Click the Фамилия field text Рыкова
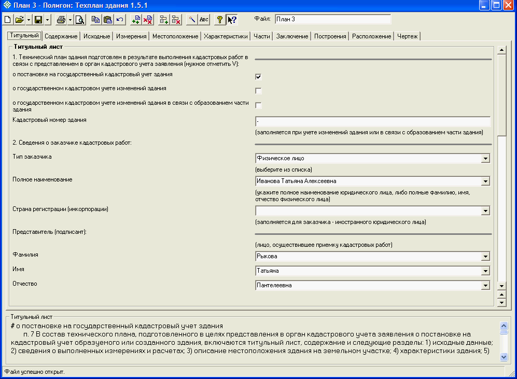 [x=267, y=257]
